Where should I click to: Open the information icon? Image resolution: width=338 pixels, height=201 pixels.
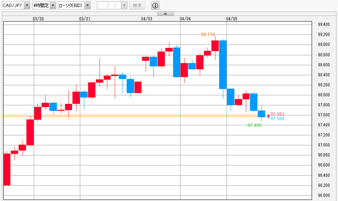(x=155, y=6)
